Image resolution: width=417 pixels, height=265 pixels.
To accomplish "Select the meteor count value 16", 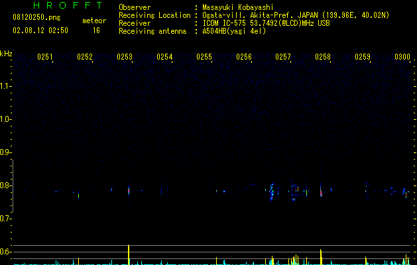I will pos(96,30).
